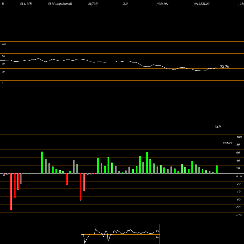
Task: Click the RSI axis label 70
Action: point(3,56)
